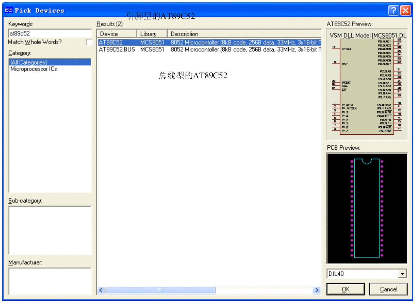415x302 pixels.
Task: Select the AT89C52.BUS device row
Action: (x=209, y=49)
